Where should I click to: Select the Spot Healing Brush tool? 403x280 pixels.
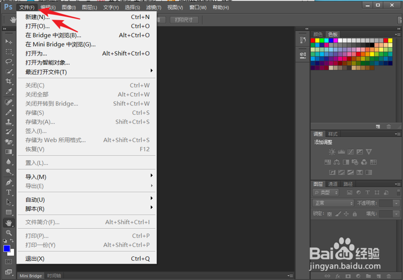pyautogui.click(x=9, y=102)
